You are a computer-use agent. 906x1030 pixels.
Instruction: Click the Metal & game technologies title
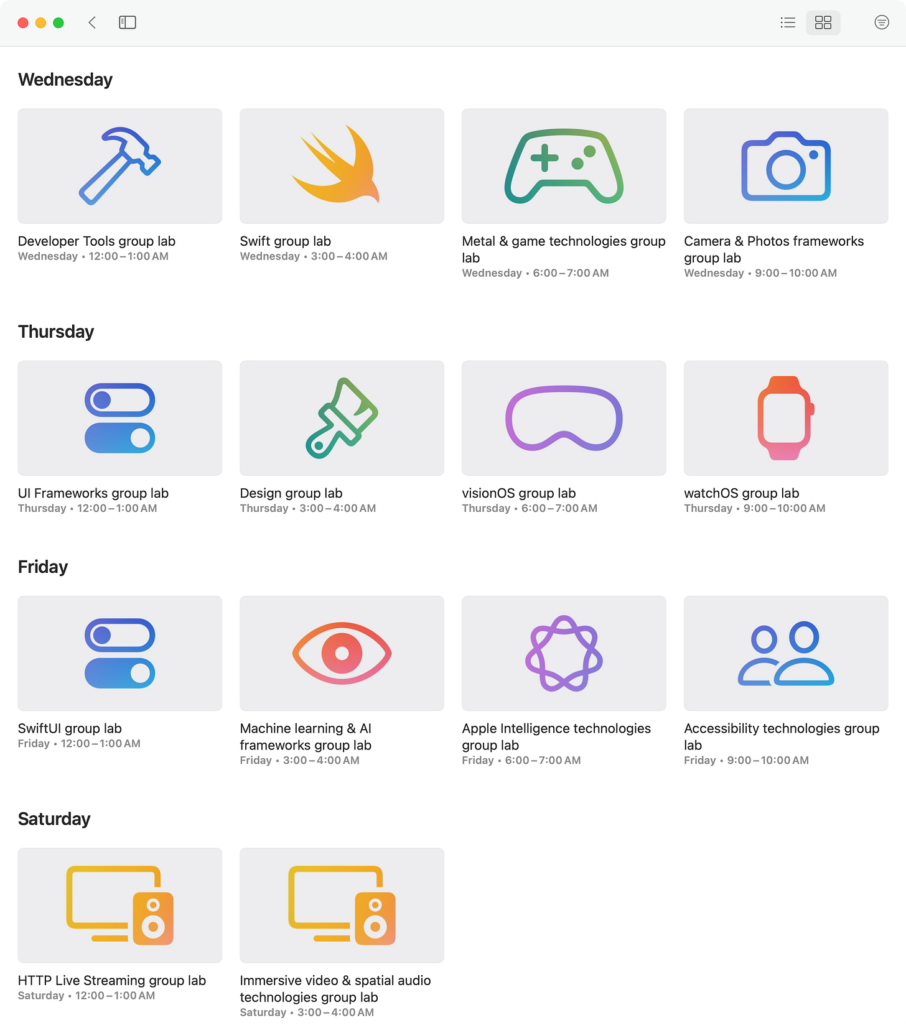[x=564, y=249]
